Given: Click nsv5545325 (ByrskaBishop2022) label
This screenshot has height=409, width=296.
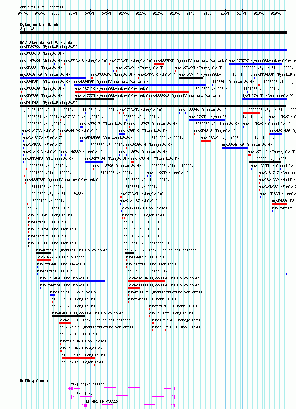Looking at the screenshot, I should point(54,194).
